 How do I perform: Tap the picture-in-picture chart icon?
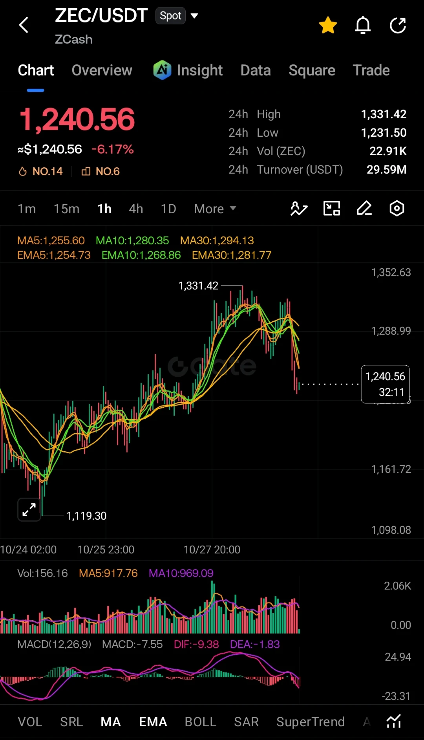(x=332, y=208)
